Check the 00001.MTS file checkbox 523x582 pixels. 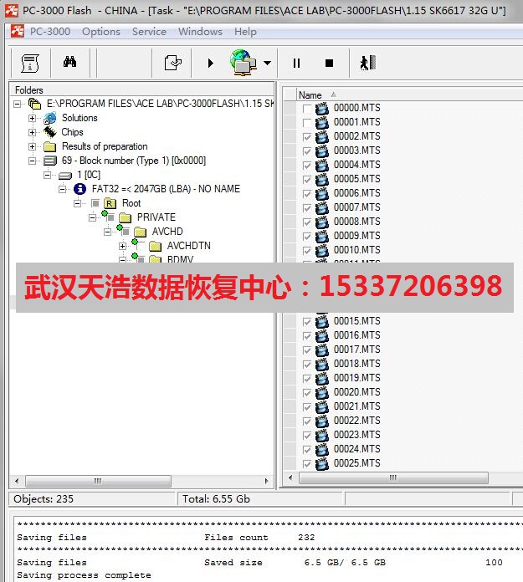tap(307, 122)
